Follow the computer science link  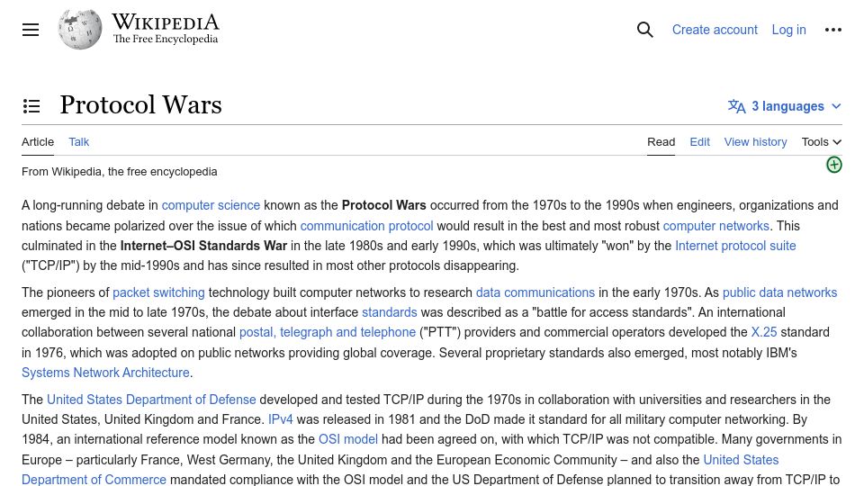pyautogui.click(x=211, y=205)
